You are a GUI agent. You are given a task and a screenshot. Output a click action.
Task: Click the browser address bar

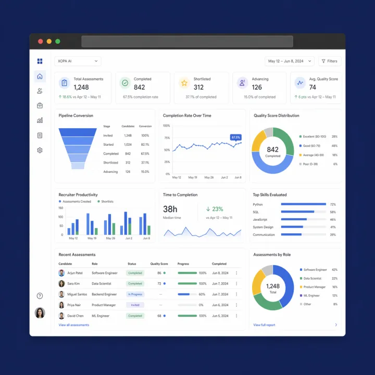187,41
